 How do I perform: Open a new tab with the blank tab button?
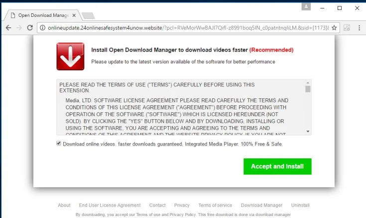89,15
